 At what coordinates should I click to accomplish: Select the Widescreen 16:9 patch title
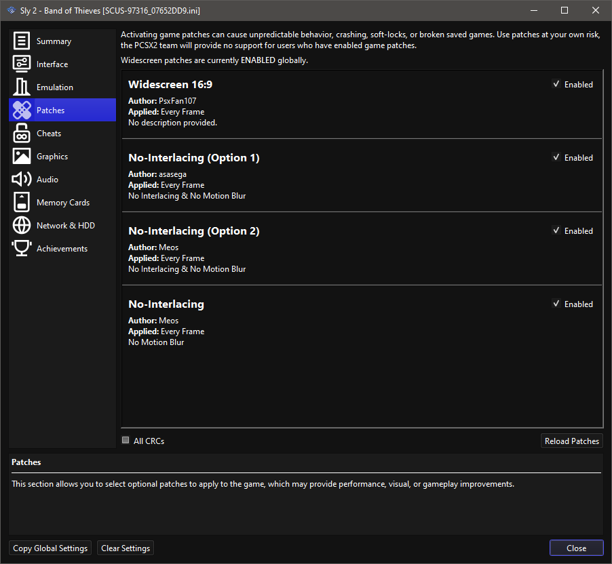pyautogui.click(x=170, y=84)
